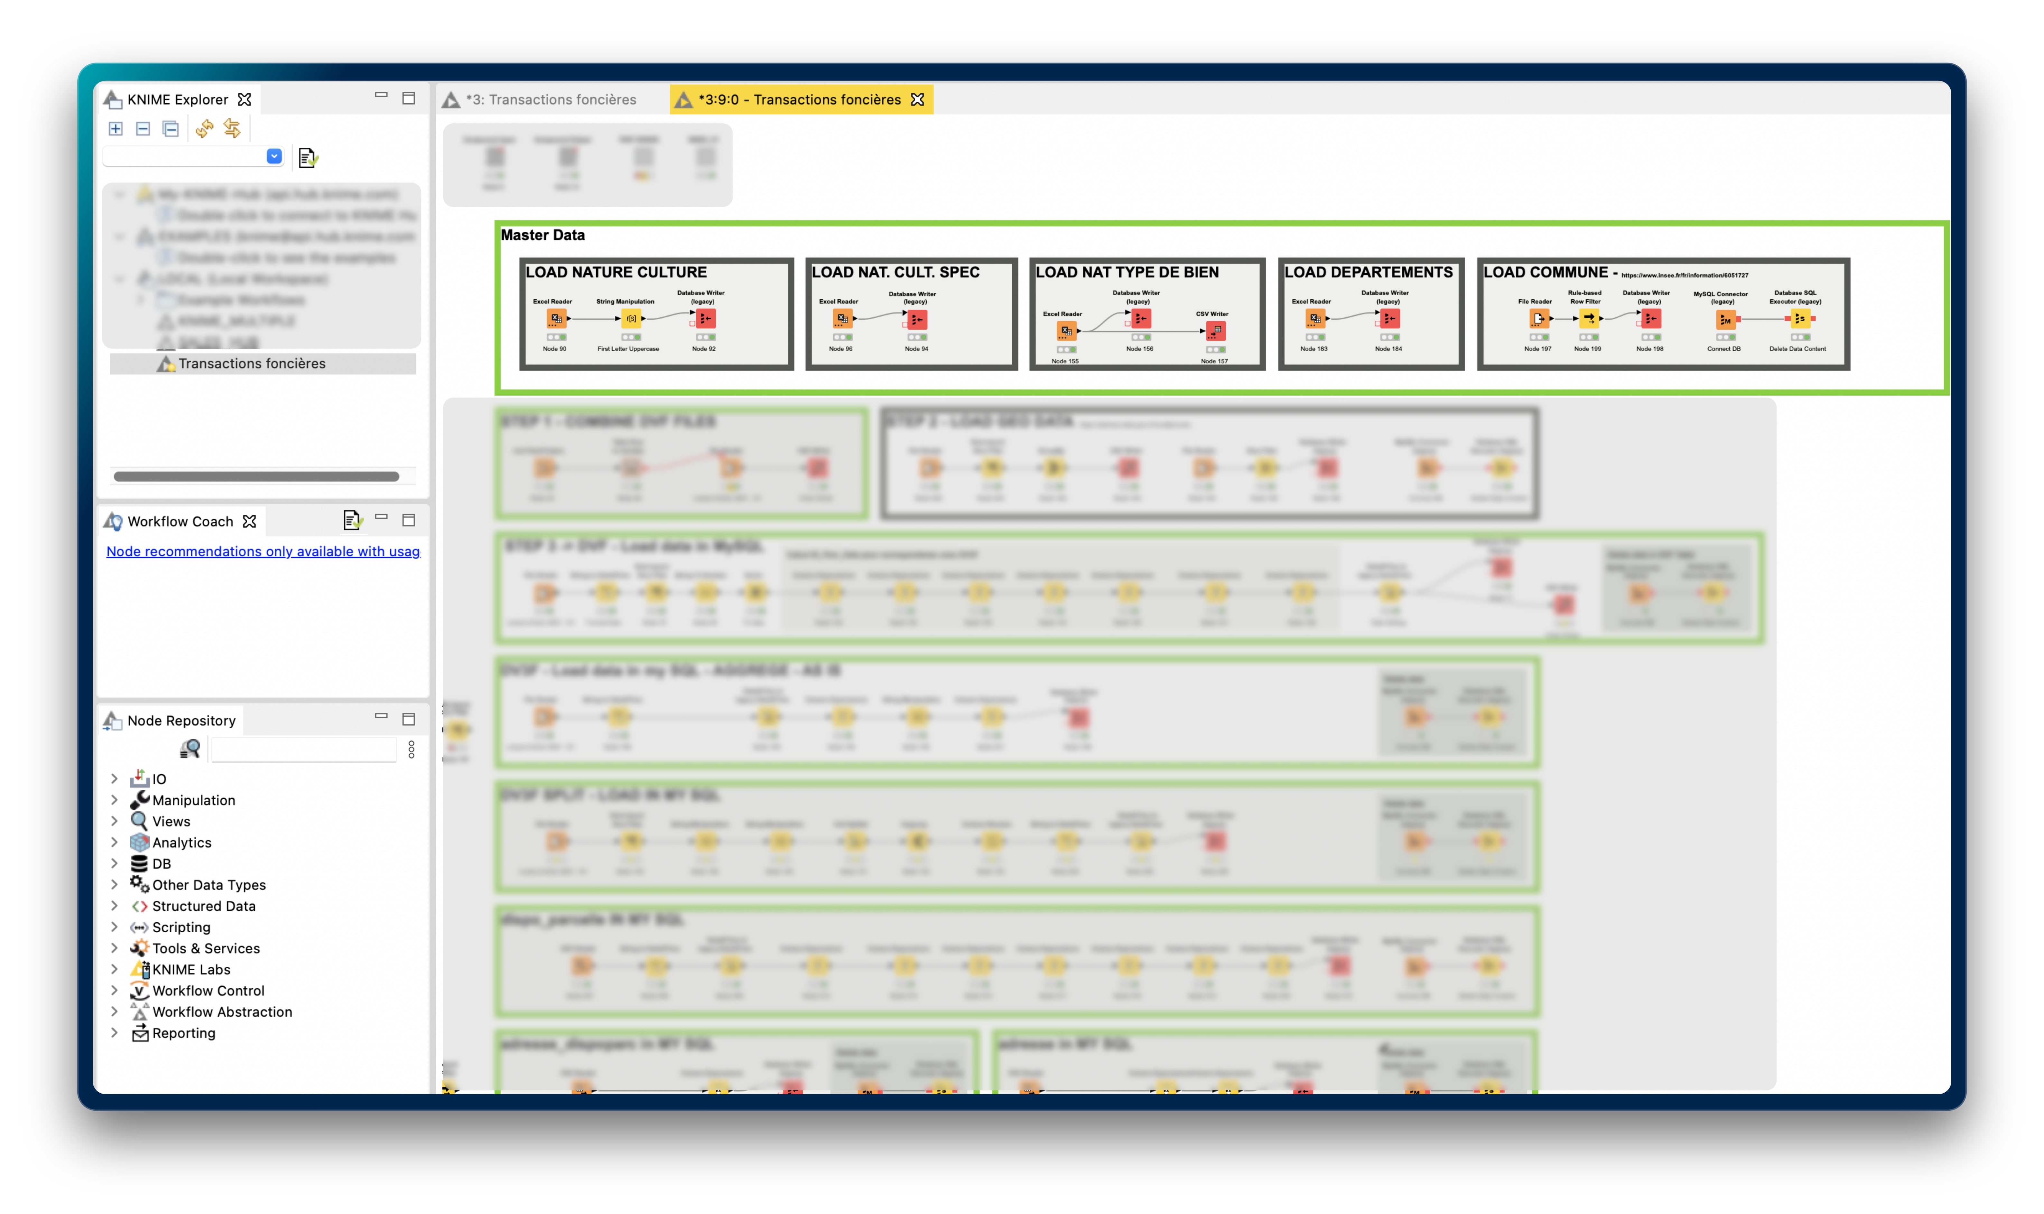Select the Excel Reader Node 183

point(1315,319)
